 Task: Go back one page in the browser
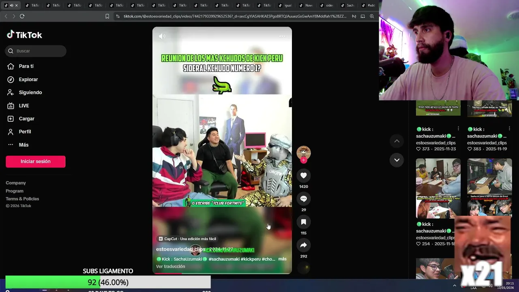tap(6, 16)
